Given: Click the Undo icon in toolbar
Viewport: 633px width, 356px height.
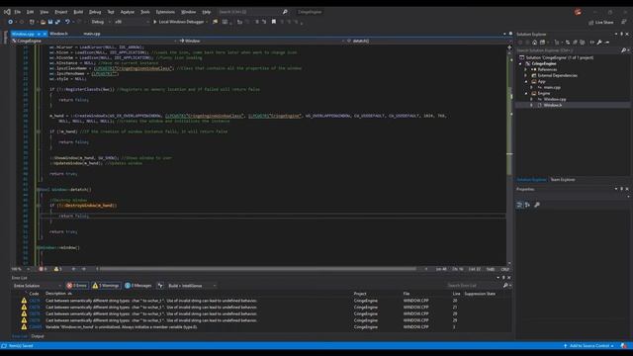Looking at the screenshot, I should (x=67, y=22).
